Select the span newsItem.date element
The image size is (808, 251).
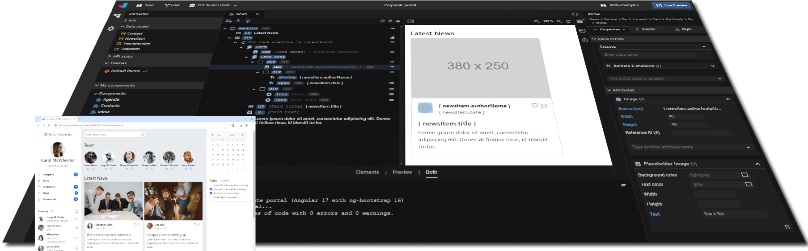pos(306,83)
